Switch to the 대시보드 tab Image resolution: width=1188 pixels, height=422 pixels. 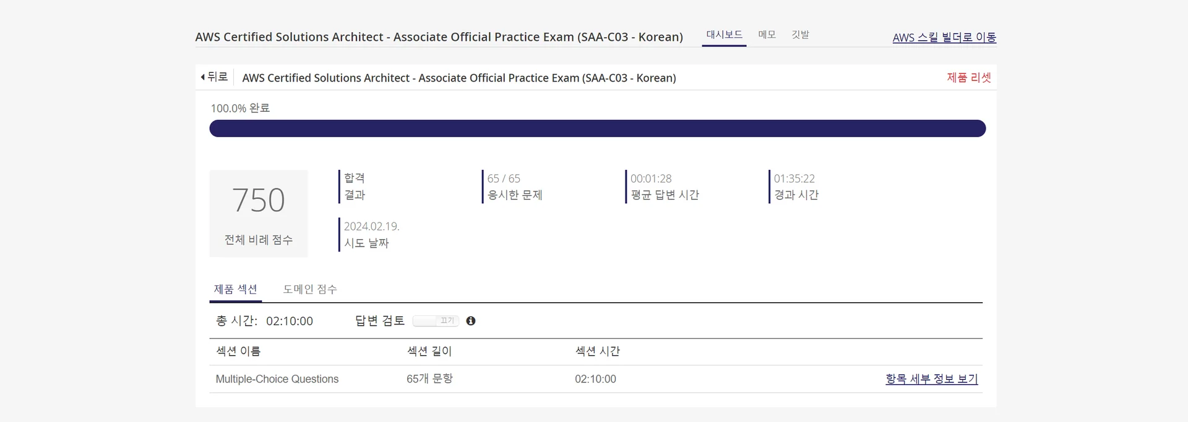tap(724, 35)
